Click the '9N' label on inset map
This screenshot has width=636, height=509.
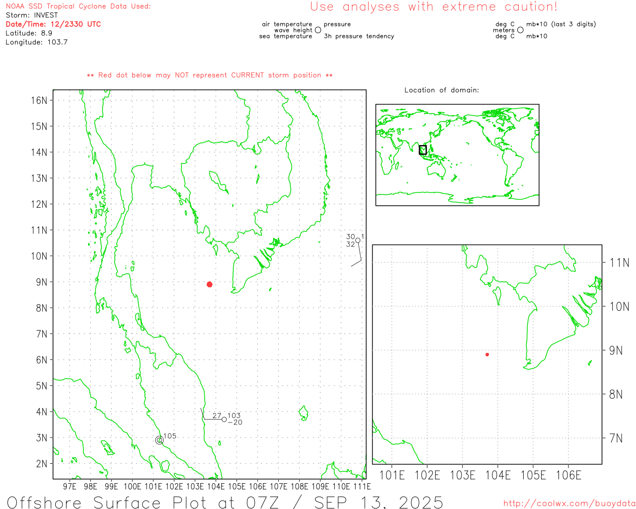point(616,350)
